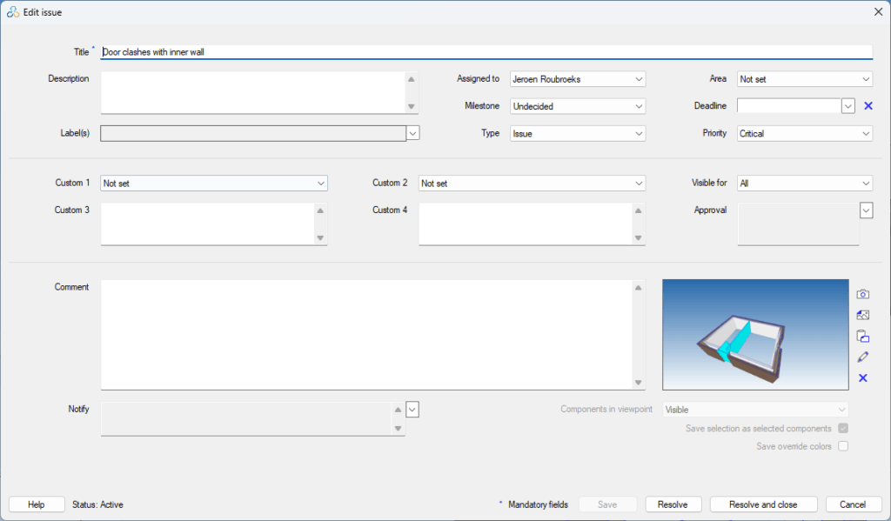The height and width of the screenshot is (521, 891).
Task: Close the Edit issue dialog
Action: 878,12
